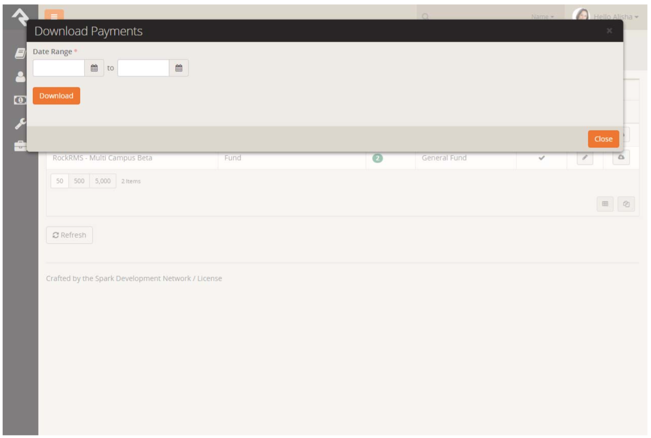Screen dimensions: 651x438
Task: Open the Finance money sidebar icon
Action: (x=19, y=100)
